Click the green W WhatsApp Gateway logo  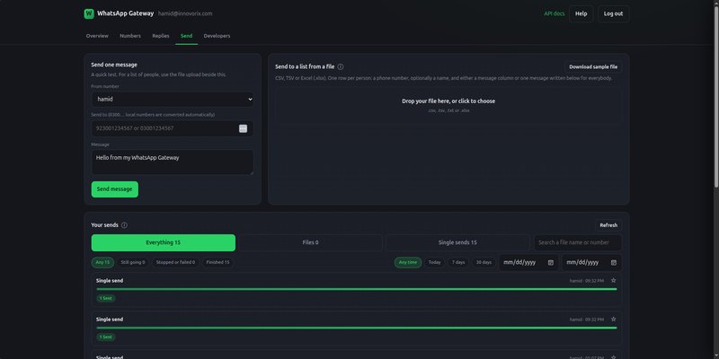pyautogui.click(x=89, y=13)
